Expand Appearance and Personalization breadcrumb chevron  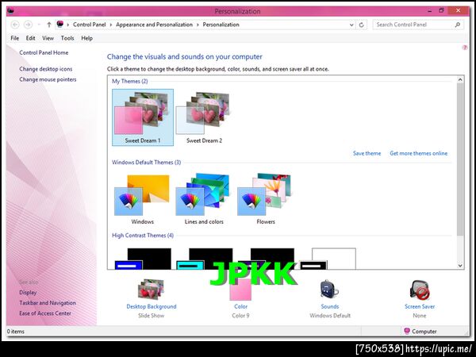click(x=198, y=25)
